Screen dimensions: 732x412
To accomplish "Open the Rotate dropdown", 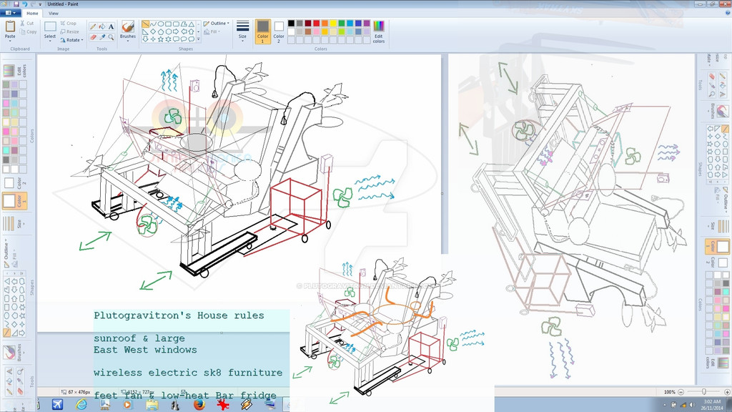I will point(72,40).
